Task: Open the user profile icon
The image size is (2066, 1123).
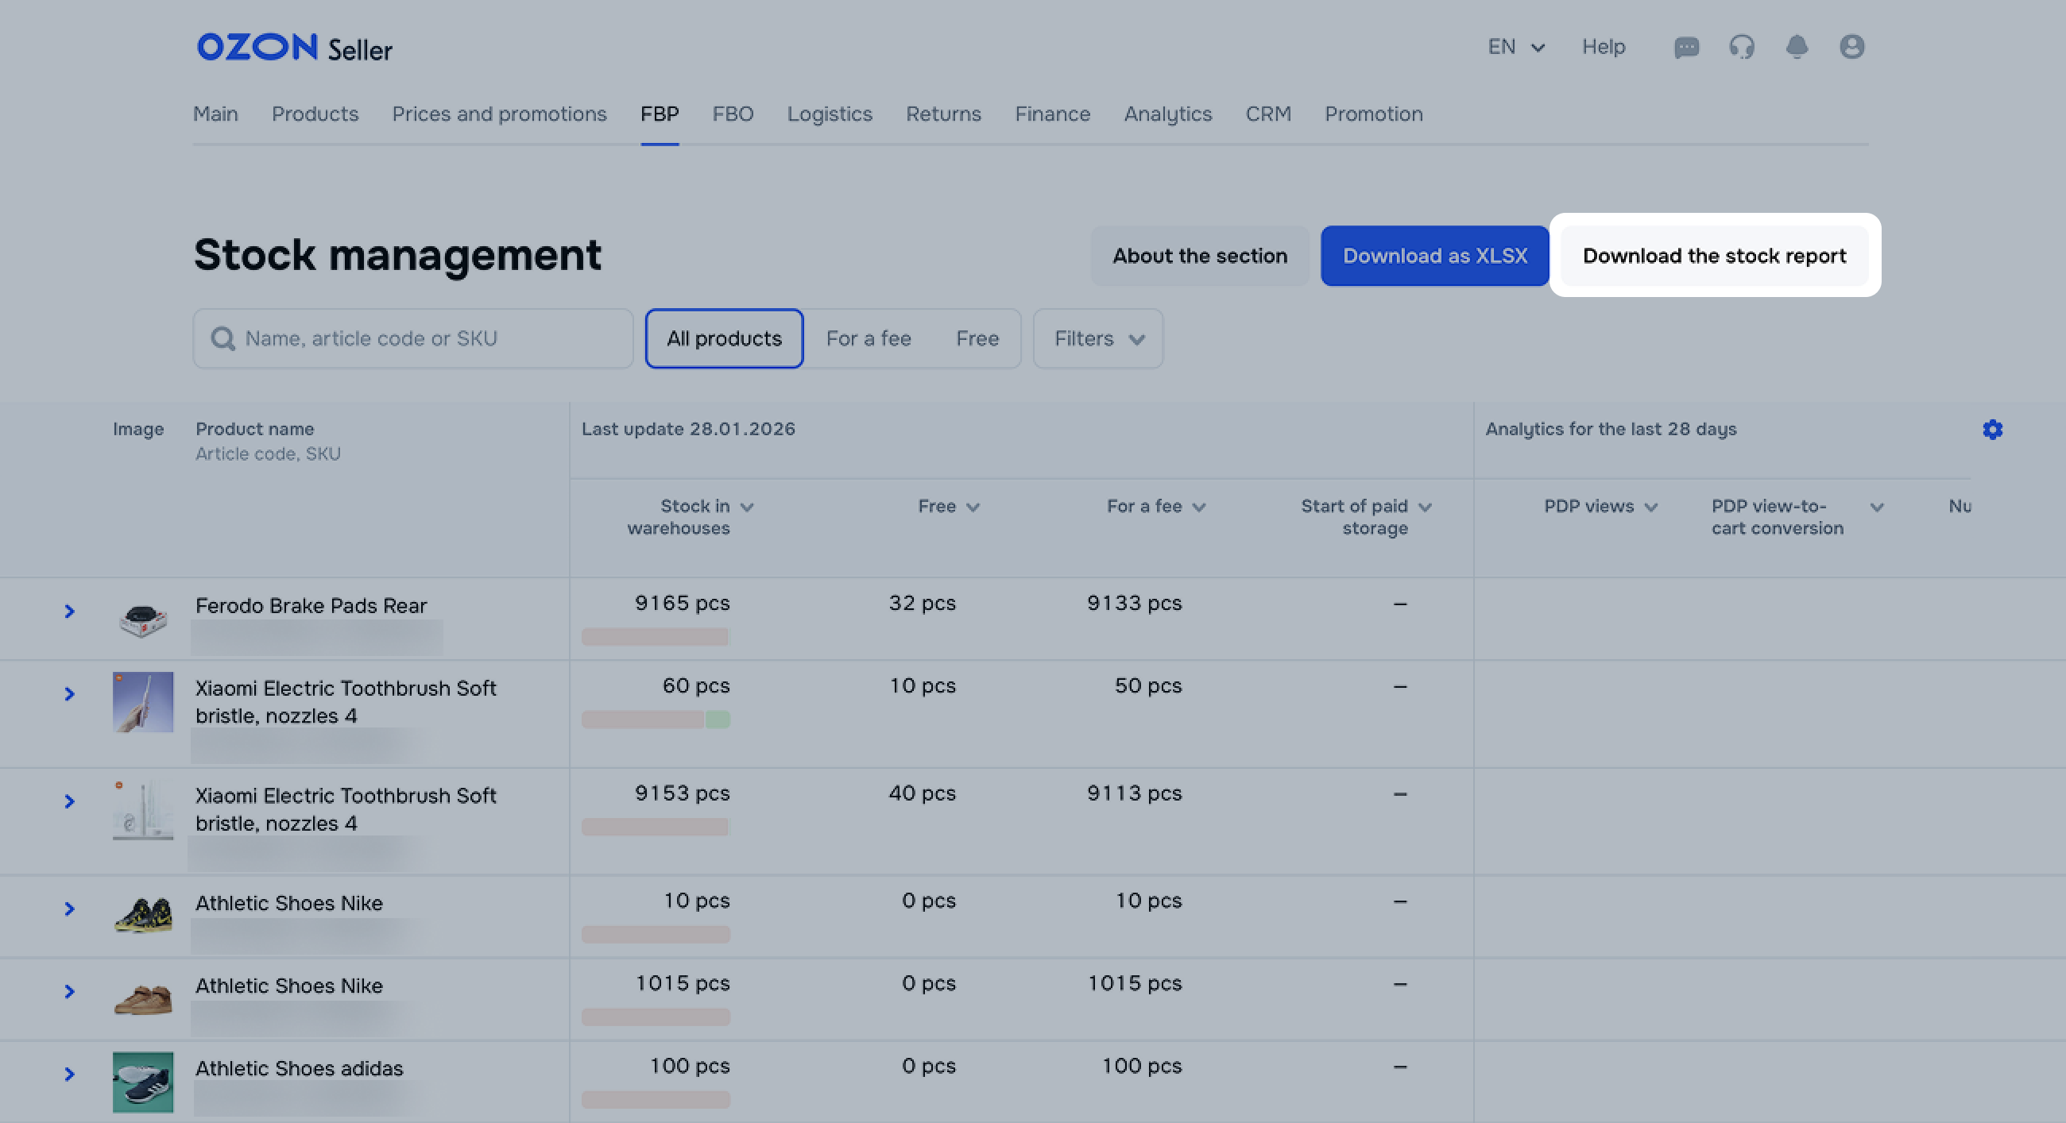Action: tap(1851, 48)
